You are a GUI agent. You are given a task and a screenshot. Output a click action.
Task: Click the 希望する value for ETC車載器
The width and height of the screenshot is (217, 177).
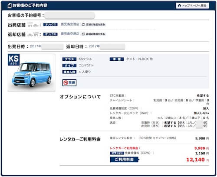[203, 95]
